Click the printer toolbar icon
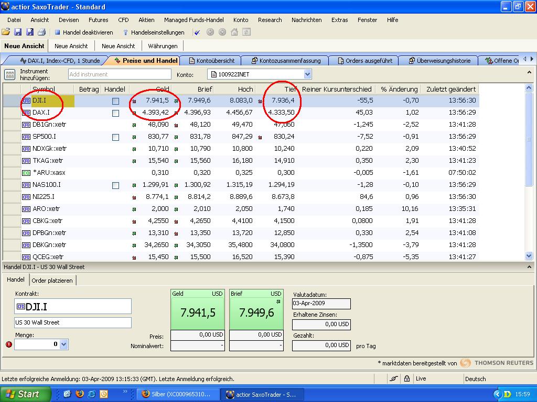Screen dimensions: 537x402 click(x=42, y=32)
